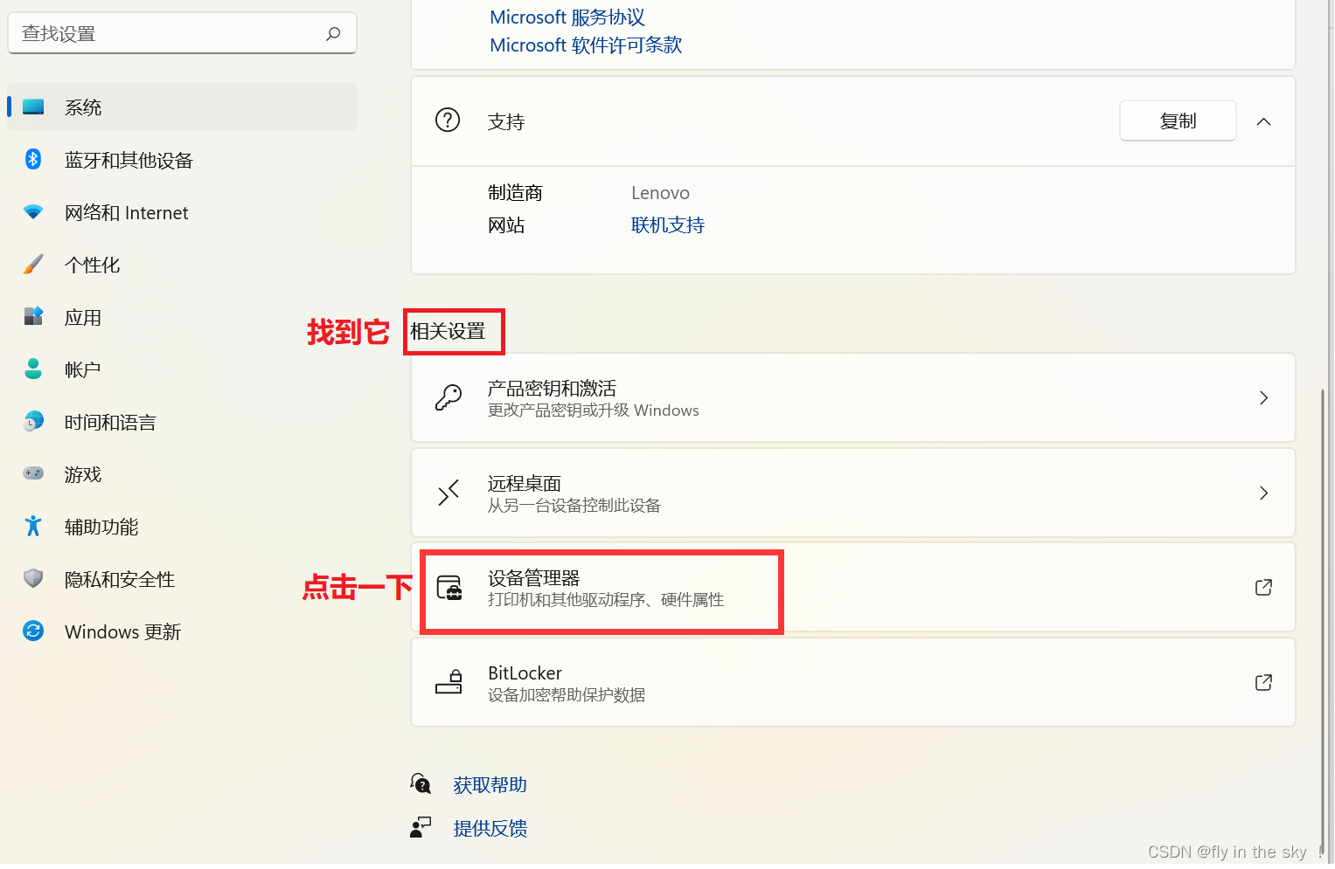Open 隐私和安全性 settings
This screenshot has width=1335, height=869.
coord(182,579)
